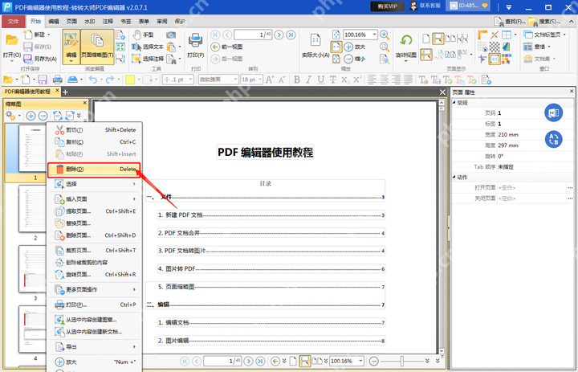578x372 pixels.
Task: Click the zoom-in plus icon in thumbnail panel
Action: (x=31, y=116)
